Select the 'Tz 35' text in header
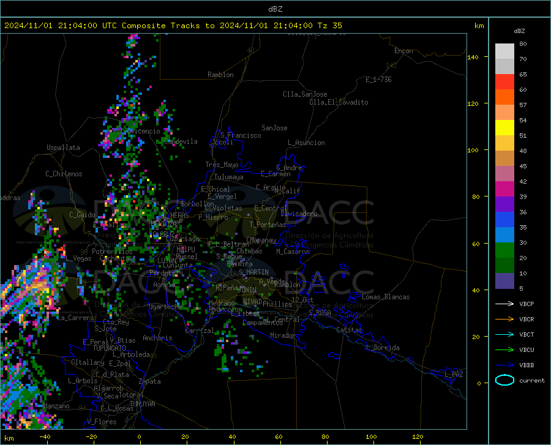Screen dimensions: 551x445 pos(329,26)
